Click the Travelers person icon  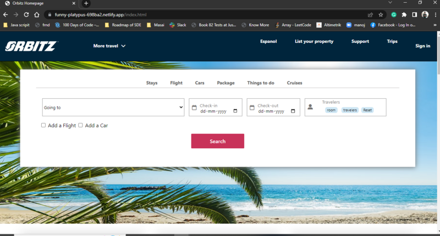tap(310, 107)
